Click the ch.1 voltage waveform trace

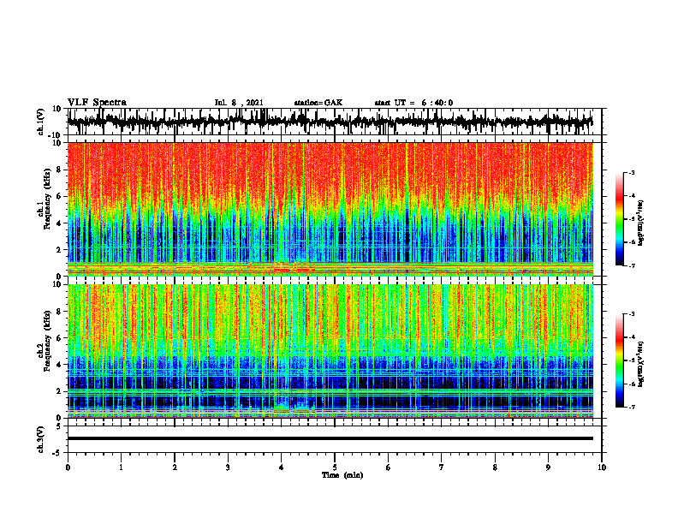(330, 121)
